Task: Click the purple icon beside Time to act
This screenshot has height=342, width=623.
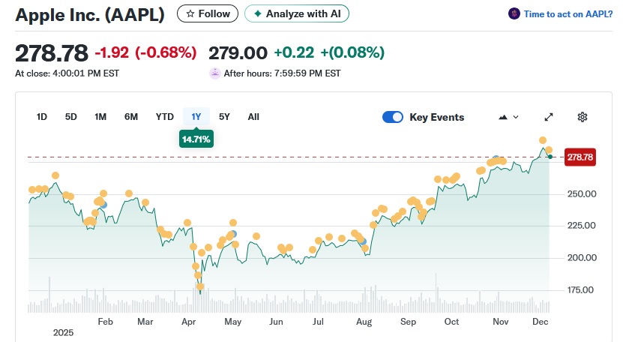Action: click(514, 13)
